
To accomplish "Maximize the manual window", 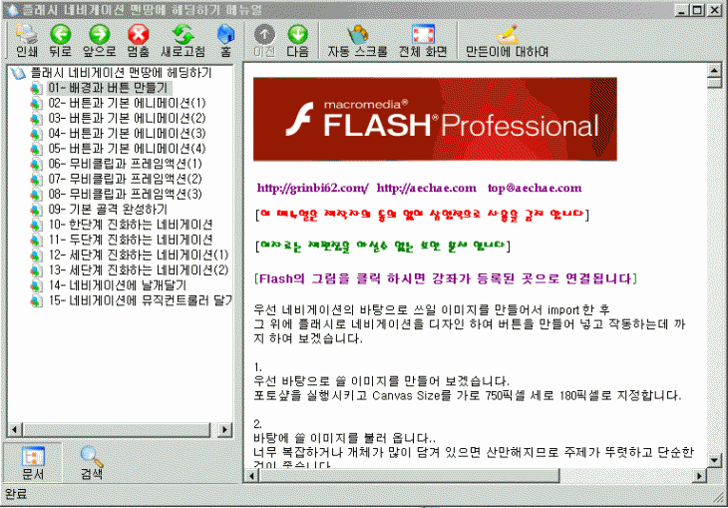I will [697, 10].
